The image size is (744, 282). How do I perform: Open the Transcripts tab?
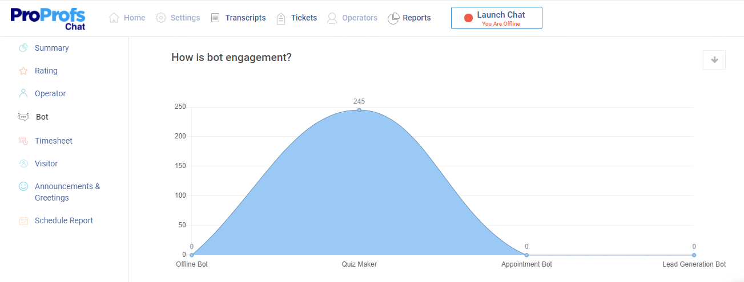point(245,18)
